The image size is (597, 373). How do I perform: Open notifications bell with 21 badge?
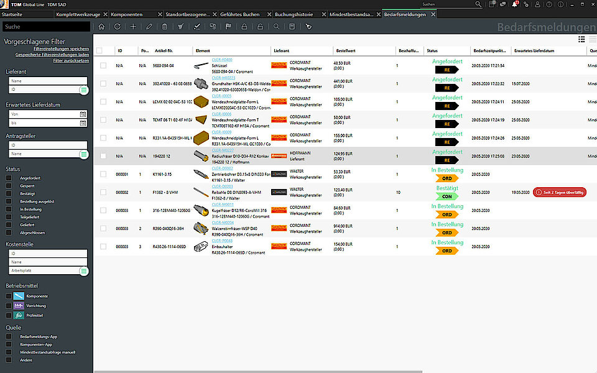515,4
